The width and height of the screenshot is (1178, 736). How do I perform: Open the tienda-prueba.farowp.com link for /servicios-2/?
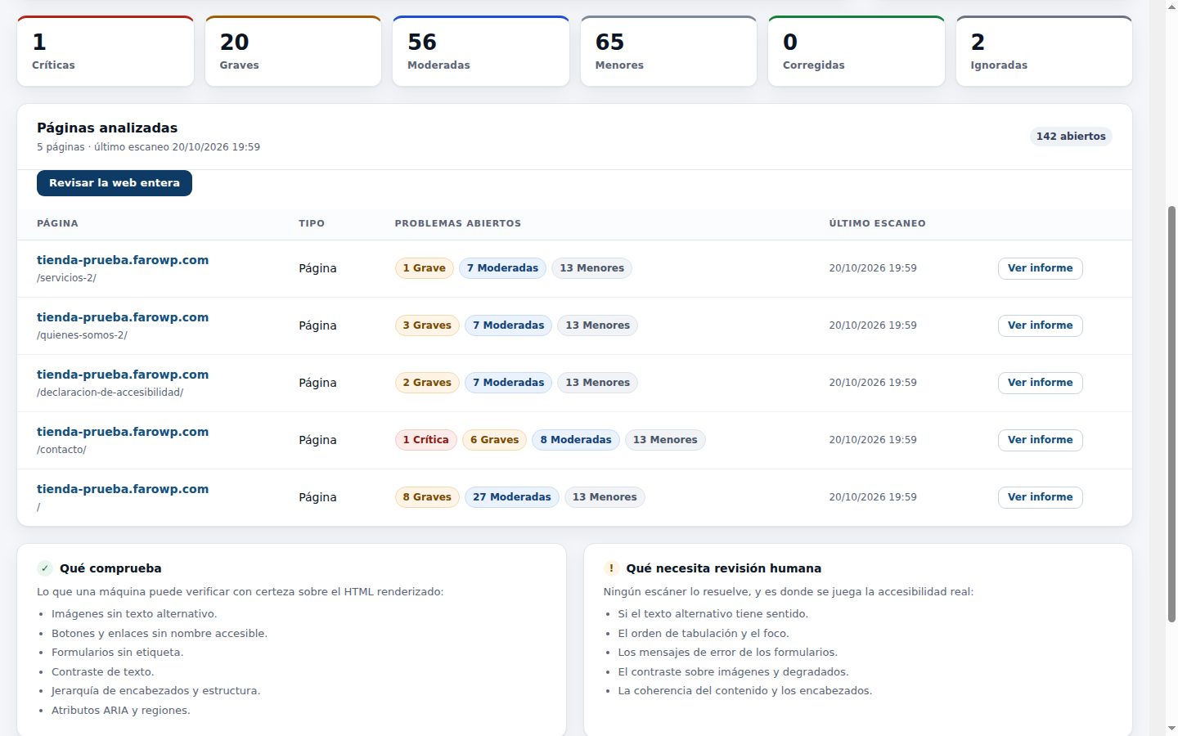123,260
